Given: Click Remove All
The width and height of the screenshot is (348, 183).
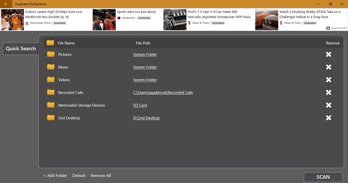Looking at the screenshot, I should [101, 176].
